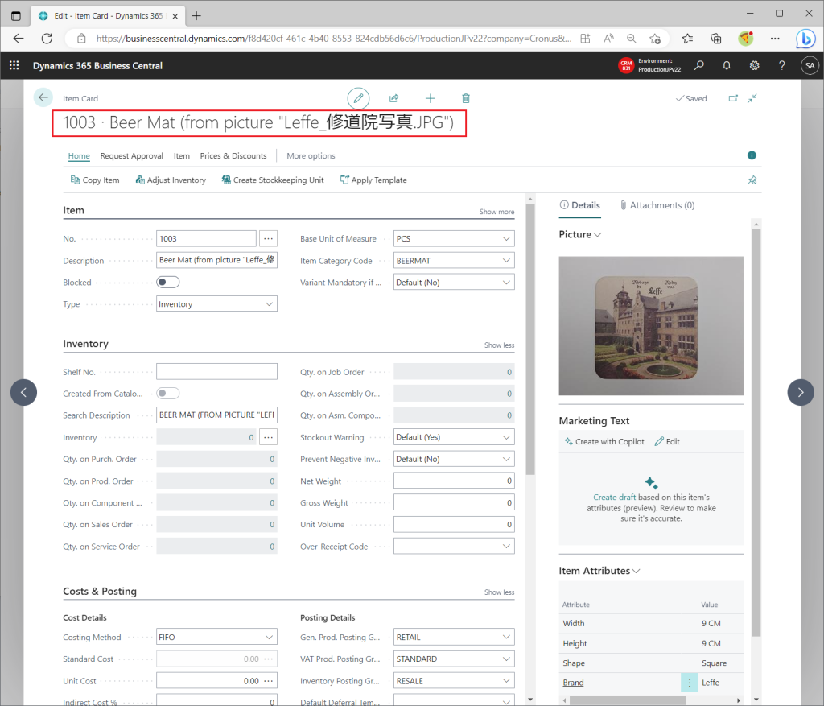Click the factbox horizontal scrollbar
The height and width of the screenshot is (706, 824).
click(x=628, y=700)
